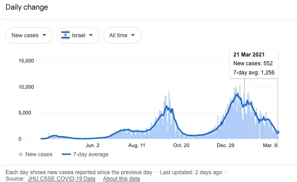297x182 pixels.
Task: Open the JHU CSSE COVID-19 Data link
Action: 61,179
